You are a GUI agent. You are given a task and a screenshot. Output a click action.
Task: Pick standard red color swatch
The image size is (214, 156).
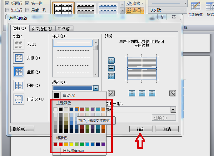(x=61, y=144)
